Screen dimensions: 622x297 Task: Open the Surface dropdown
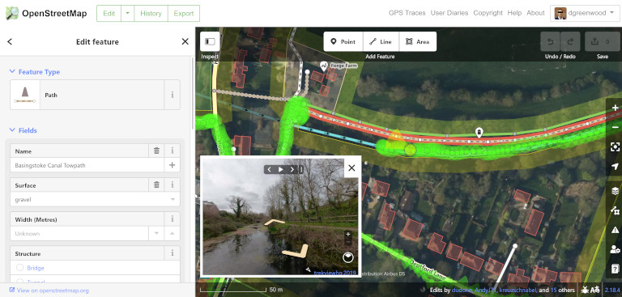point(173,199)
